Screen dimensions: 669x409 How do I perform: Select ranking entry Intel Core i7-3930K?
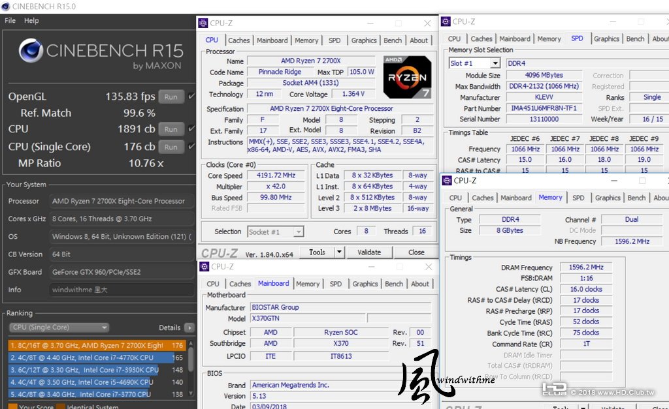tap(97, 370)
